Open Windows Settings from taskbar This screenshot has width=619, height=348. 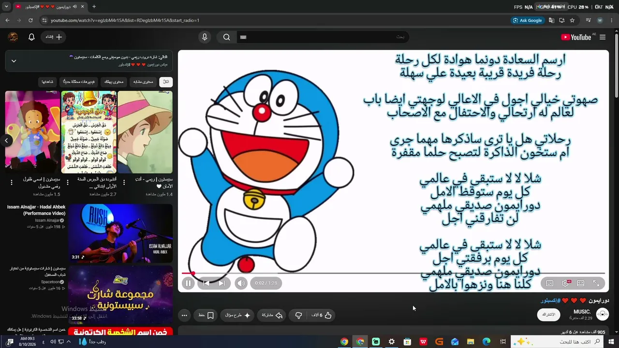tap(392, 342)
